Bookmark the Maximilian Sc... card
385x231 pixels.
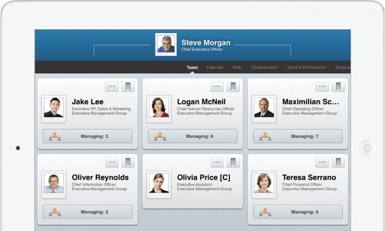[x=338, y=86]
